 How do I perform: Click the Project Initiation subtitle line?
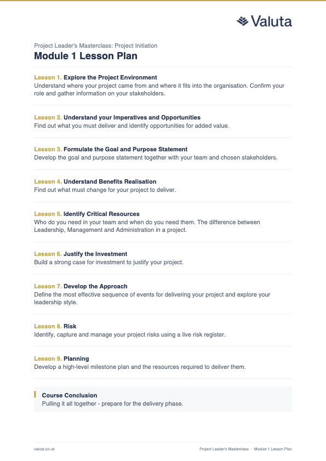pos(95,45)
